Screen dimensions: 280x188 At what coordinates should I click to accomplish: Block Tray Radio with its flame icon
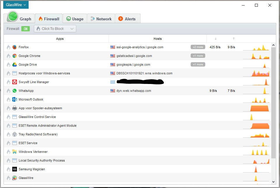[x=8, y=134]
